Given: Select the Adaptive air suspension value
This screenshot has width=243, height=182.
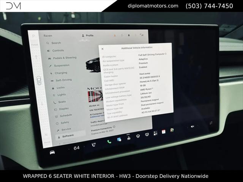Looking at the screenshot, I should pyautogui.click(x=143, y=59).
